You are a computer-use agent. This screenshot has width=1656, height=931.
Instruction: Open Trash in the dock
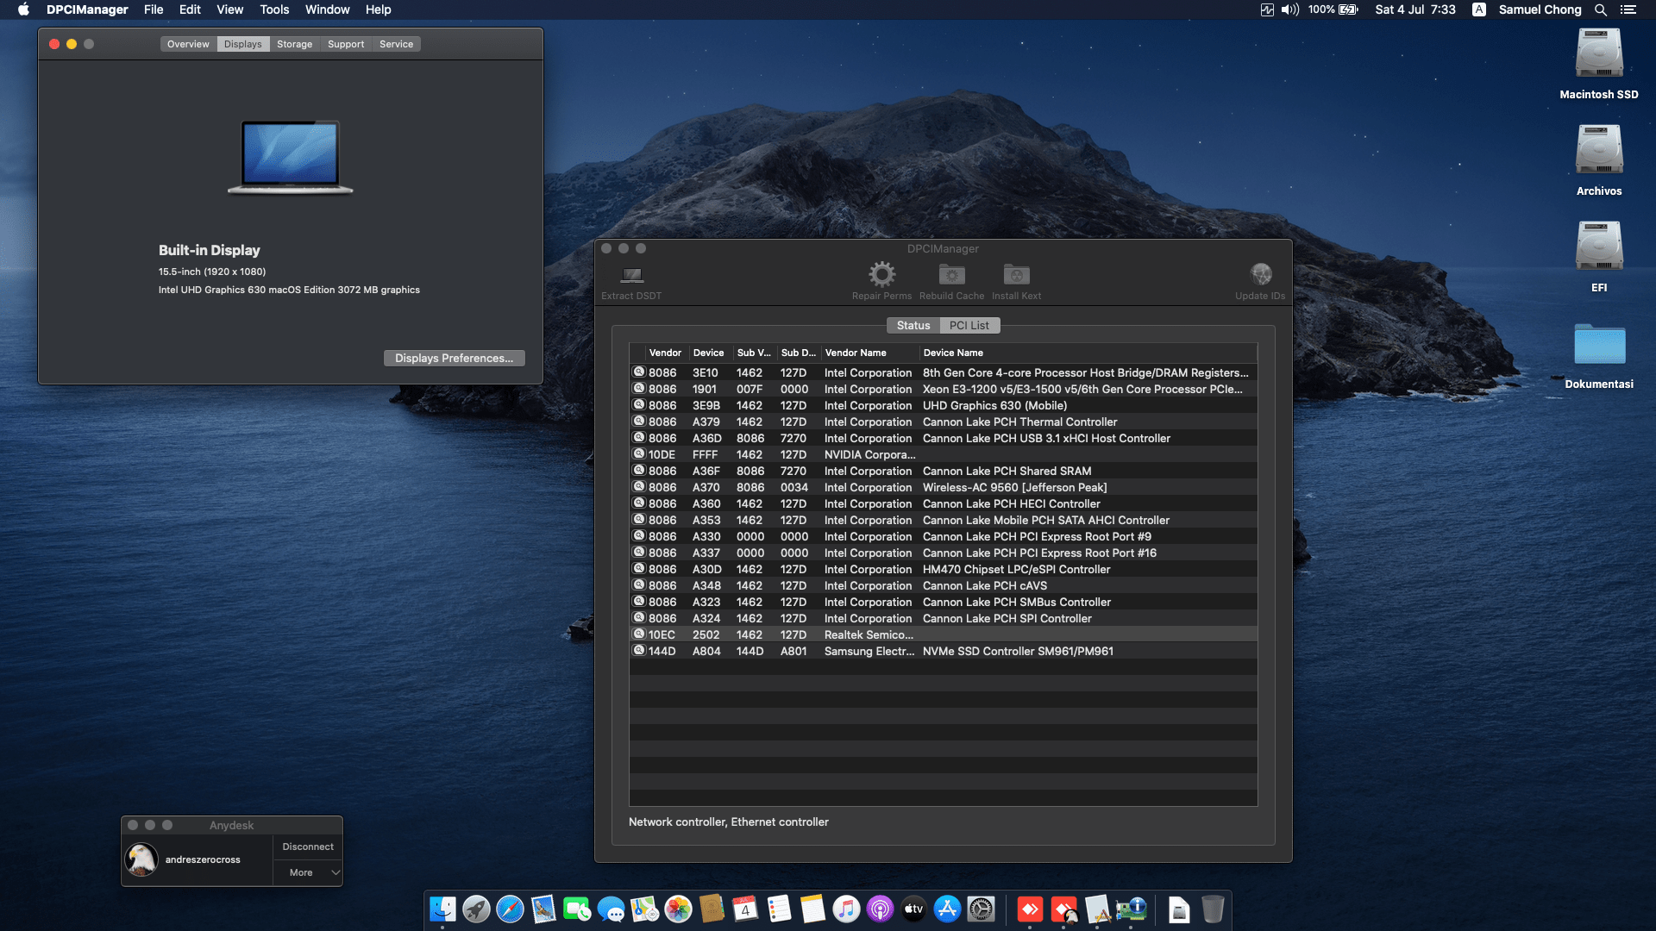[x=1213, y=909]
